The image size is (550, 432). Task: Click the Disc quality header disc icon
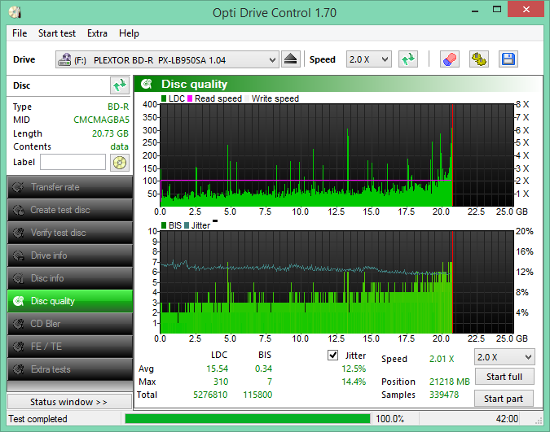pos(147,84)
